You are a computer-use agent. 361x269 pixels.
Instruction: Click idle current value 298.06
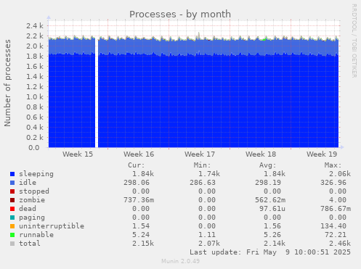[x=137, y=183]
